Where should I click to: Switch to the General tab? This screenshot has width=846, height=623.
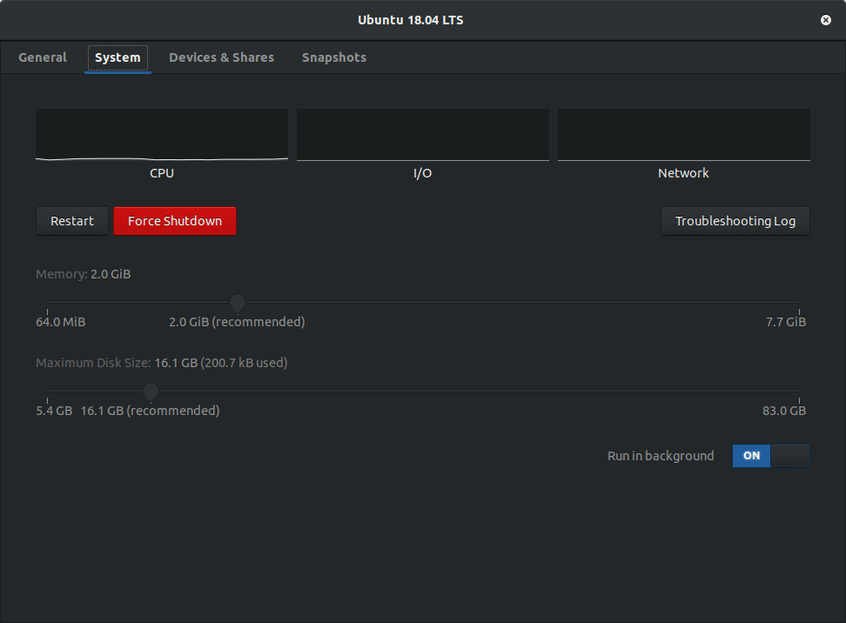coord(43,57)
